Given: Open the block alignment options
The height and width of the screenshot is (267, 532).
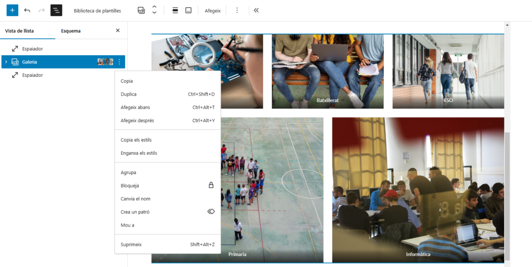Looking at the screenshot, I should click(175, 10).
